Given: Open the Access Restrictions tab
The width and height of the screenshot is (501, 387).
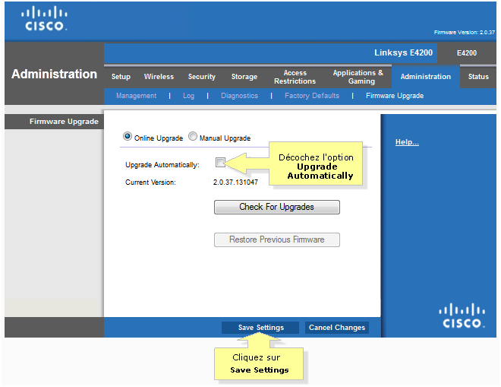Looking at the screenshot, I should (295, 77).
